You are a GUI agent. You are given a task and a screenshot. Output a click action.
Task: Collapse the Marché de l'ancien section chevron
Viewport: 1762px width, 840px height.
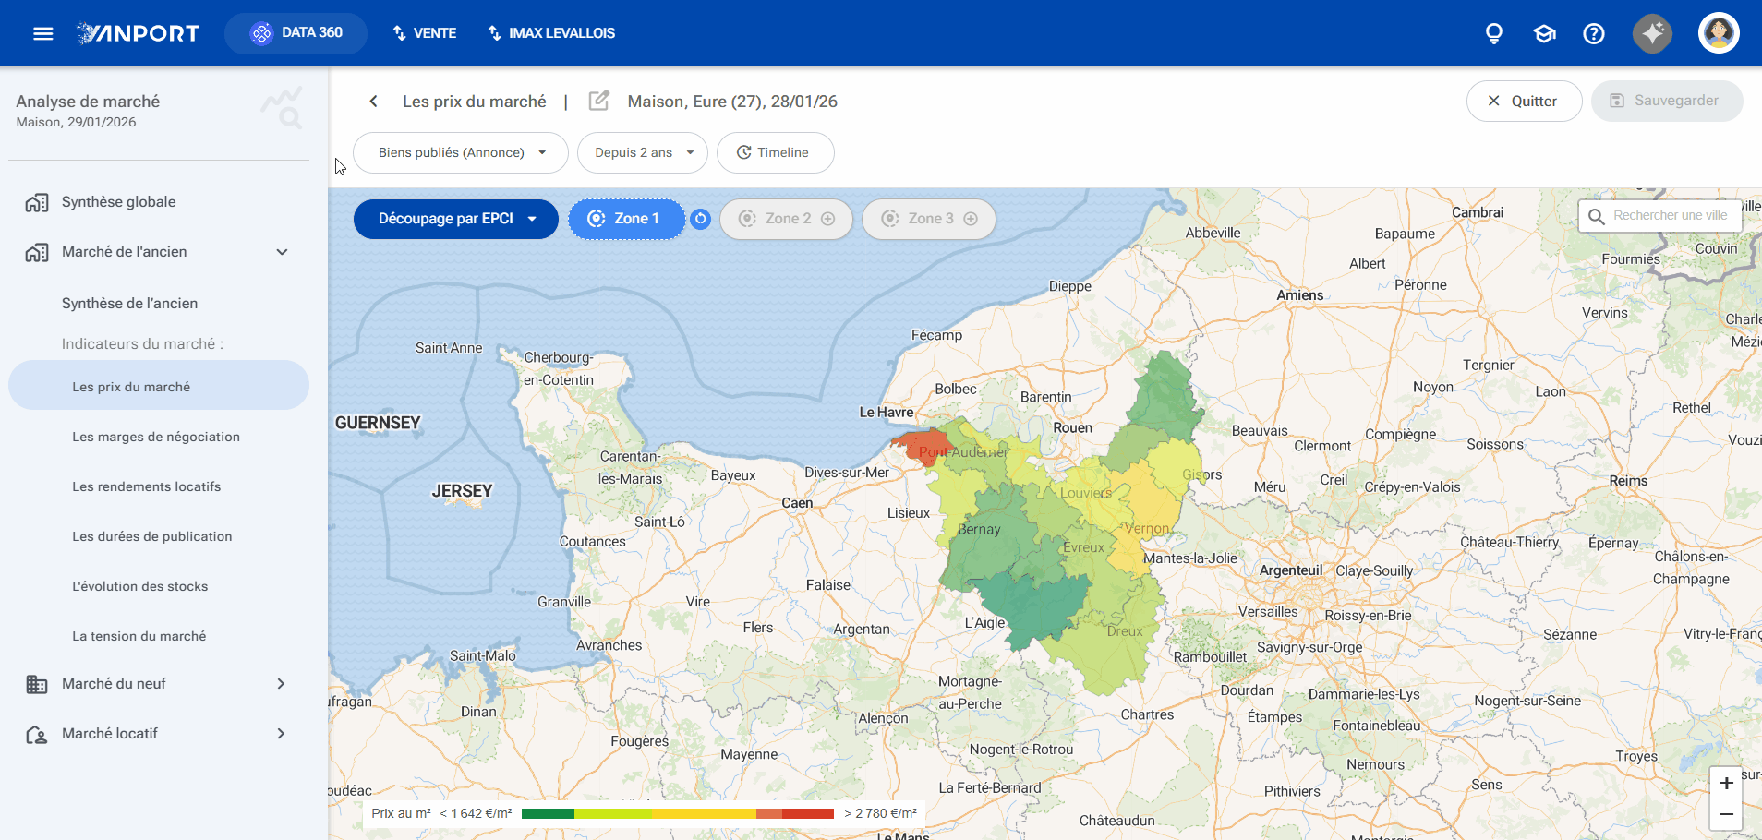(x=282, y=252)
